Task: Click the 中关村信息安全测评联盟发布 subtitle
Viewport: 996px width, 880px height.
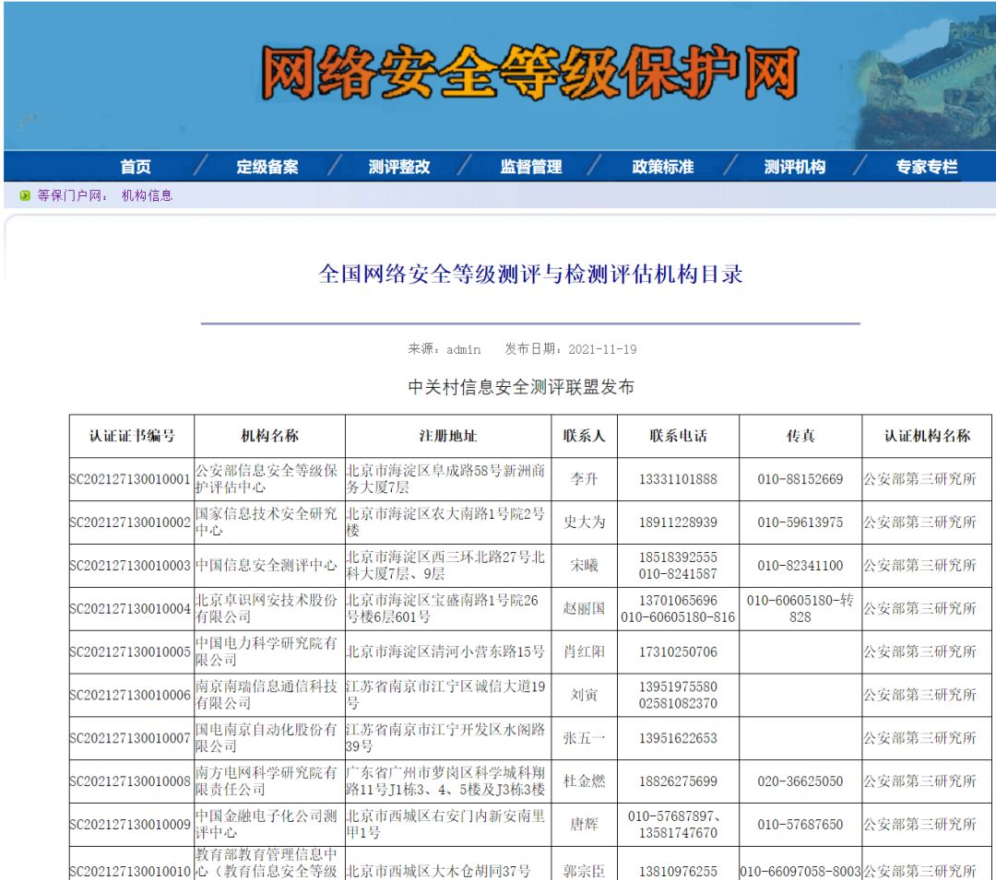Action: click(521, 387)
